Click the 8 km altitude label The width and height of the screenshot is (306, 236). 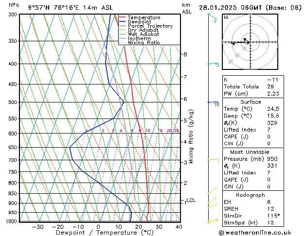pos(185,54)
